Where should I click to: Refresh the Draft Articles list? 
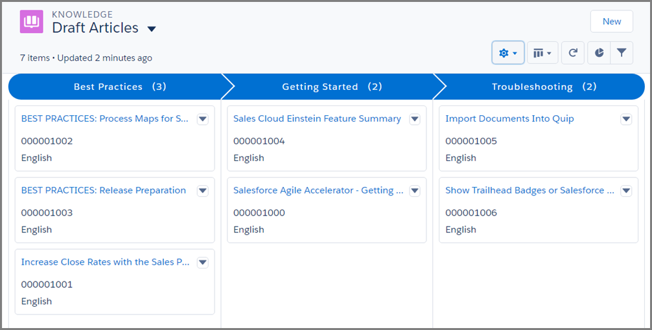(573, 53)
